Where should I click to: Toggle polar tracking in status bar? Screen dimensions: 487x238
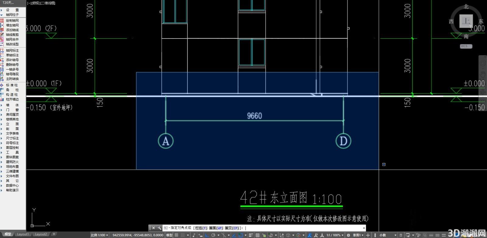(x=213, y=235)
